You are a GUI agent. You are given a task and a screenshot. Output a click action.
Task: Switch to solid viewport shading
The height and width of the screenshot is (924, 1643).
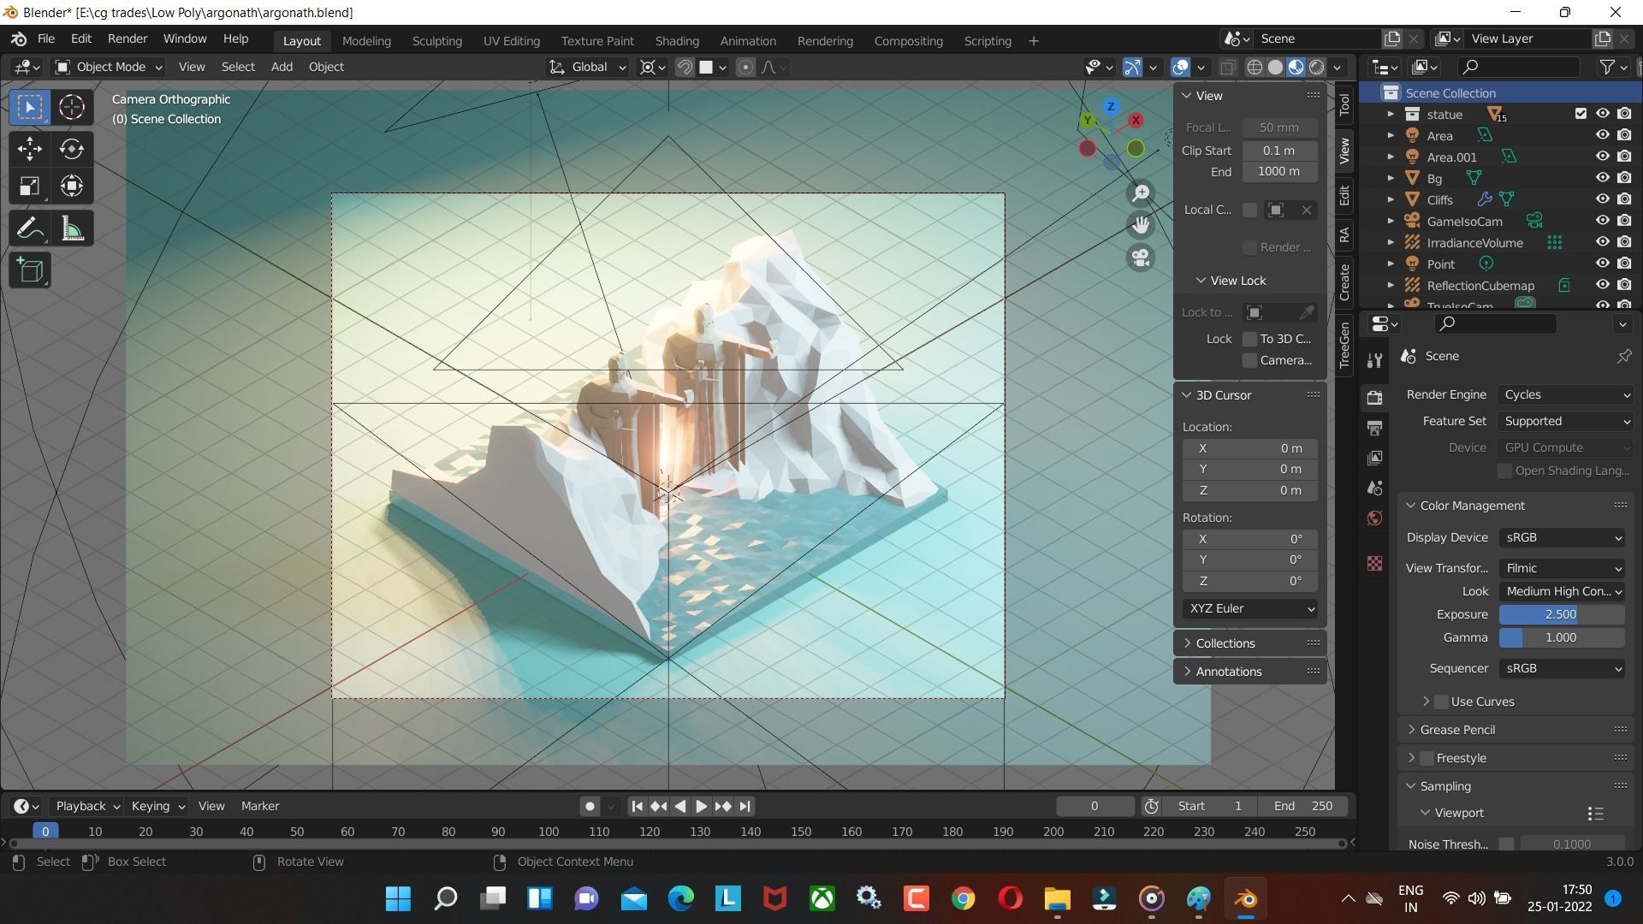coord(1275,67)
